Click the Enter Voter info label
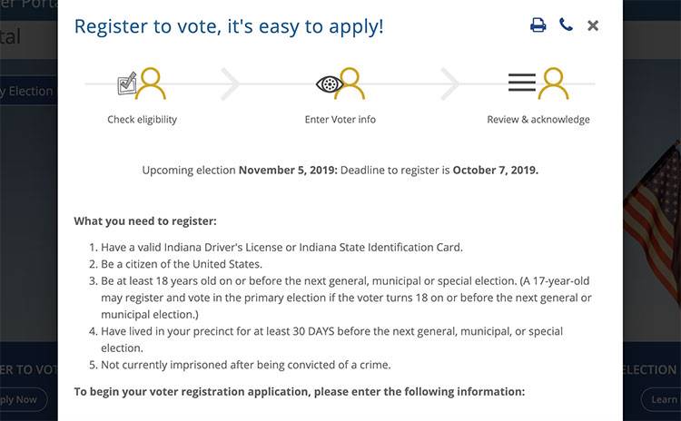The height and width of the screenshot is (421, 681). (340, 120)
